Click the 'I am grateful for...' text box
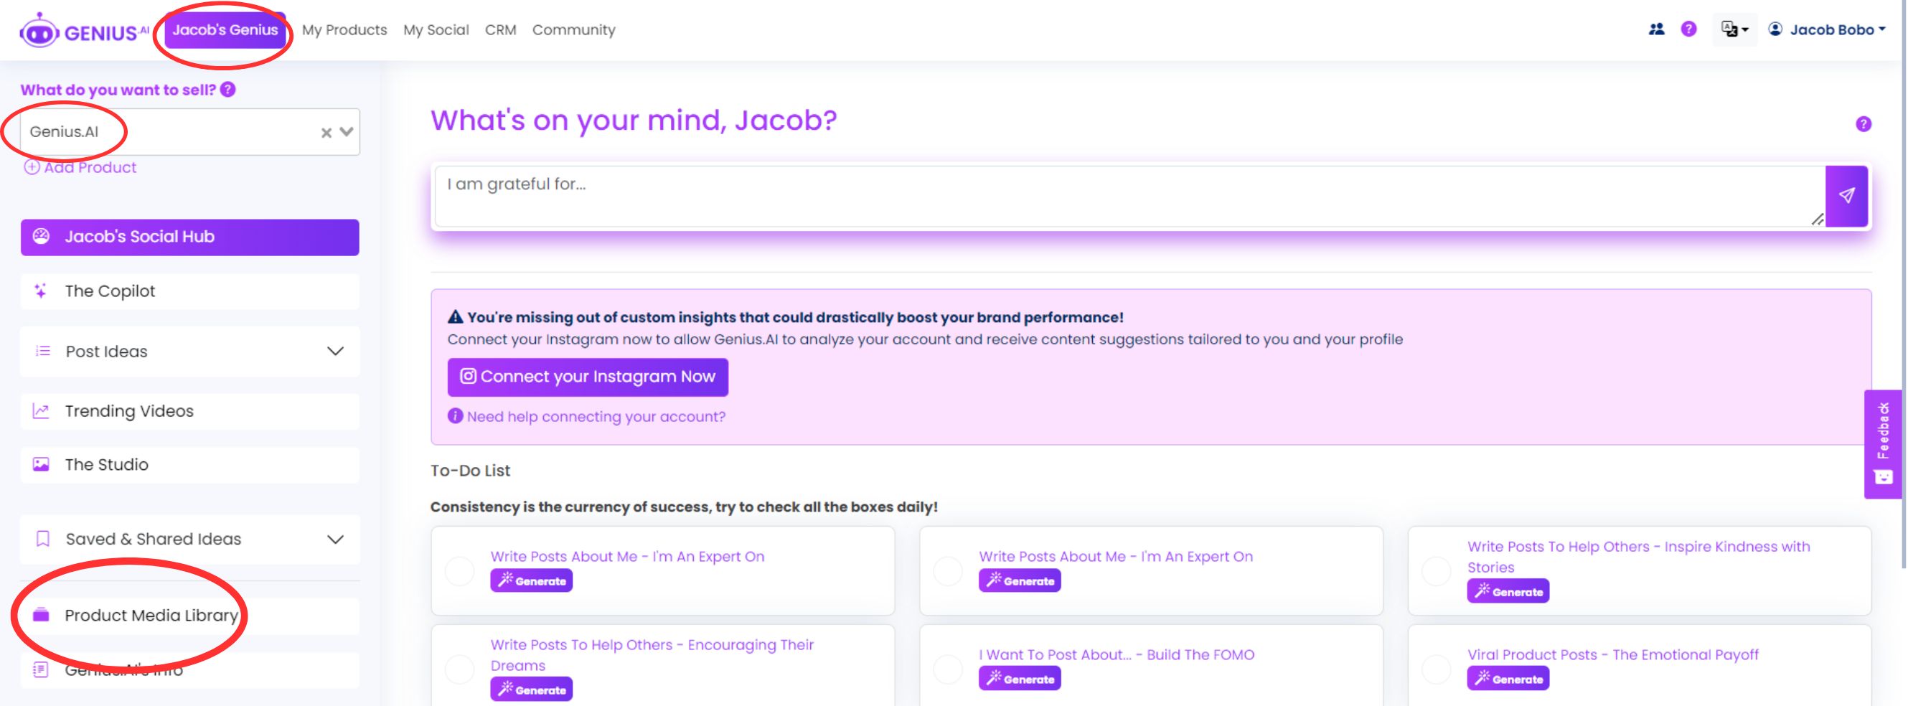 (x=1129, y=196)
